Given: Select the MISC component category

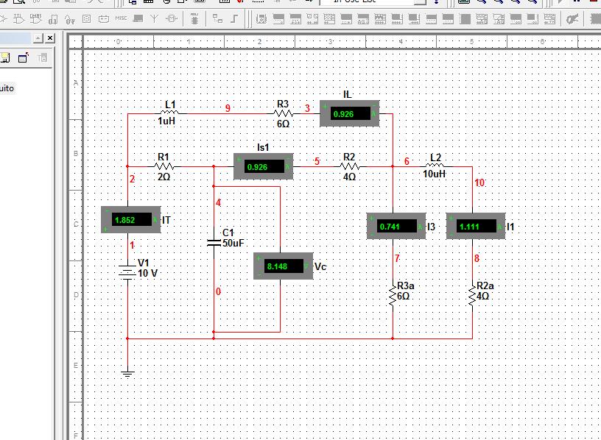Looking at the screenshot, I should pos(122,18).
